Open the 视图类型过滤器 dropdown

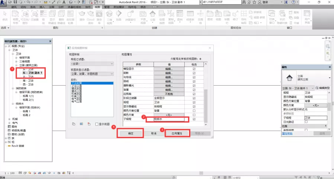pyautogui.click(x=92, y=74)
